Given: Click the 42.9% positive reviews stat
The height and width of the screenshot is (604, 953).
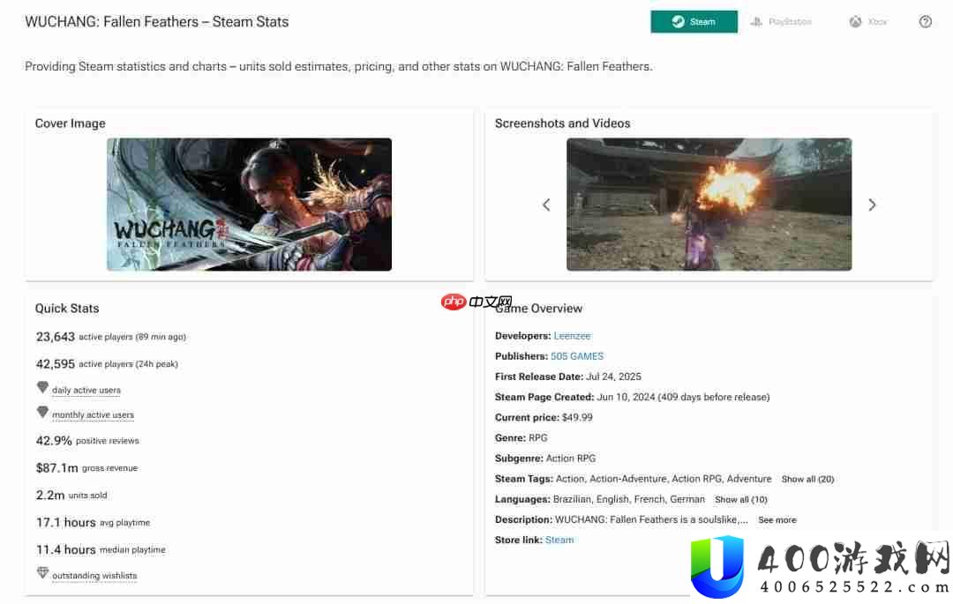Looking at the screenshot, I should tap(87, 441).
